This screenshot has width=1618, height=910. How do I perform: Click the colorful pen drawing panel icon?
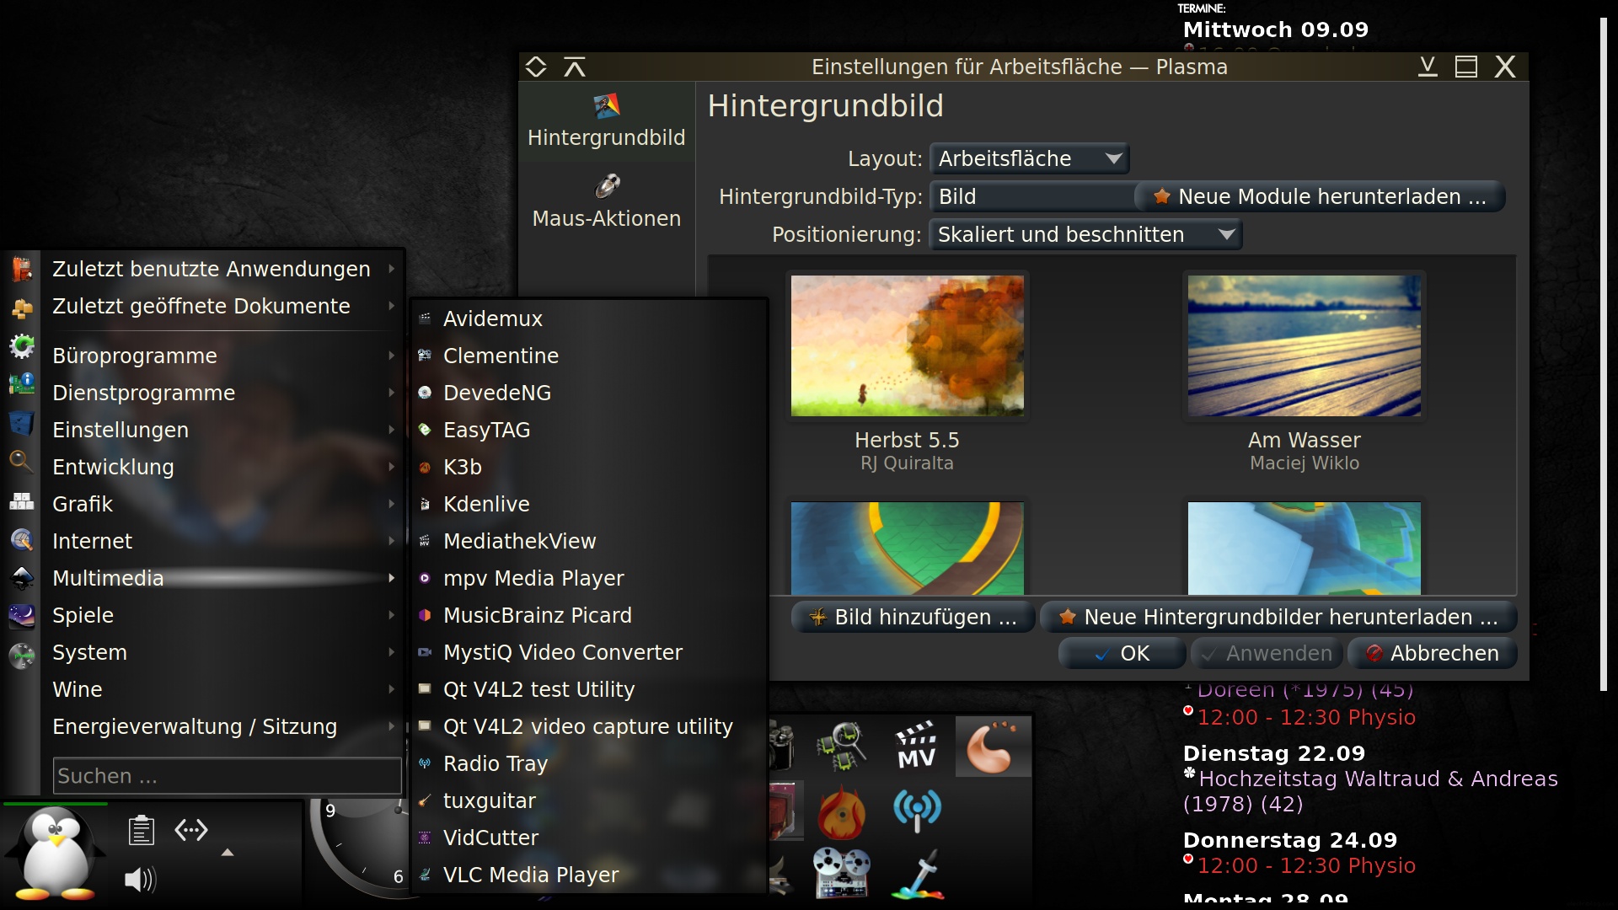pyautogui.click(x=919, y=875)
